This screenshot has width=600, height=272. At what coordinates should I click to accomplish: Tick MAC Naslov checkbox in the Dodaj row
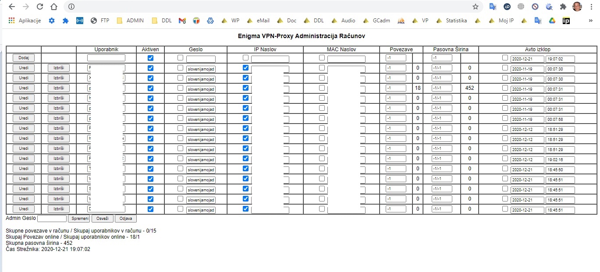click(322, 57)
